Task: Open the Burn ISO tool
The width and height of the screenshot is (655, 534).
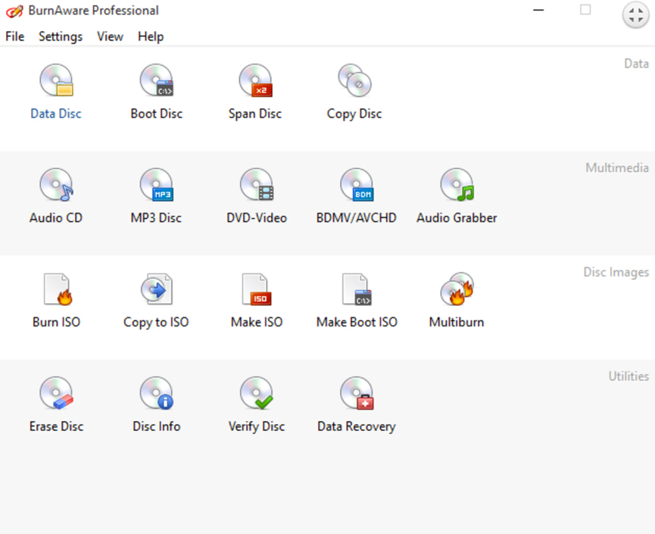Action: (x=56, y=289)
